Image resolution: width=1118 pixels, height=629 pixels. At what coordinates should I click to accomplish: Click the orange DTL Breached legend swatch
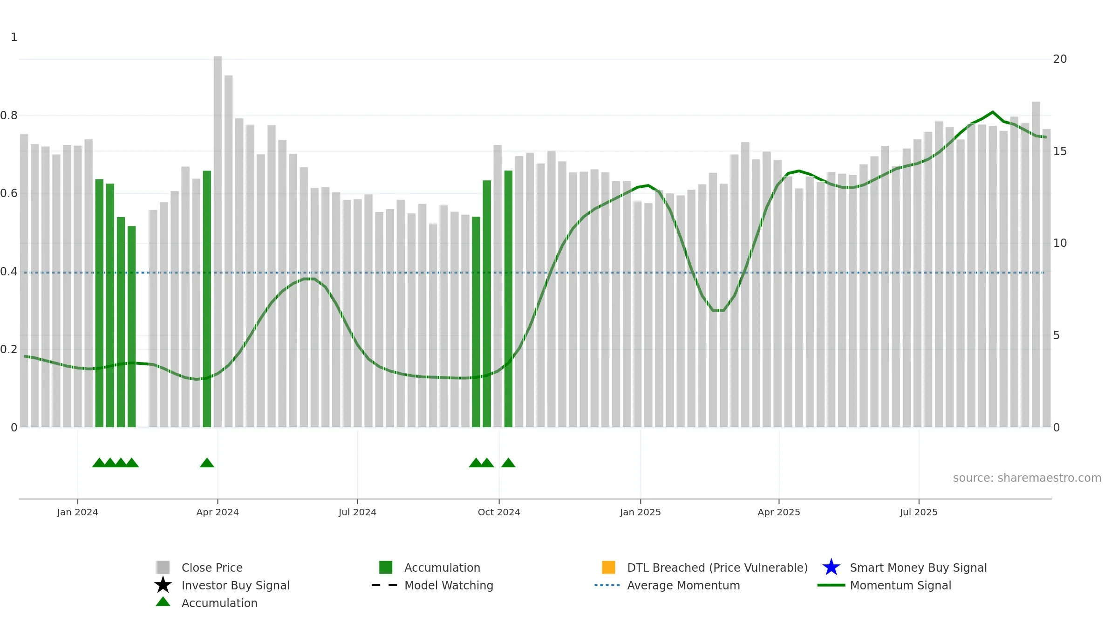click(x=608, y=567)
